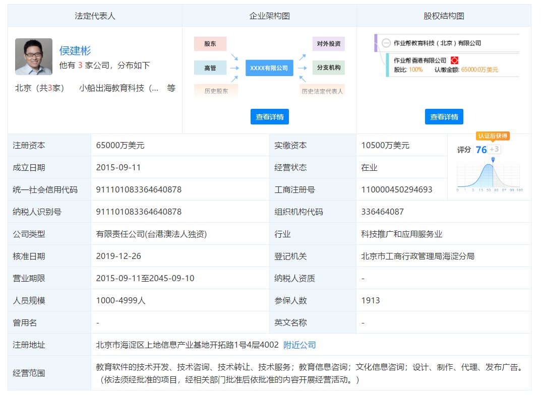The width and height of the screenshot is (541, 397).
Task: Click the establishment date 2015-09-11
Action: (118, 167)
